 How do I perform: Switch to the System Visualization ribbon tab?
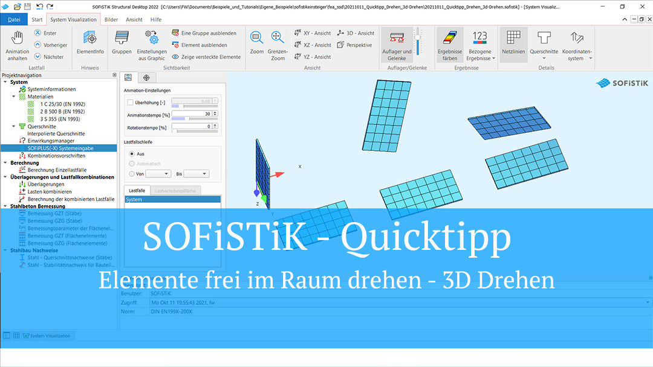(73, 19)
